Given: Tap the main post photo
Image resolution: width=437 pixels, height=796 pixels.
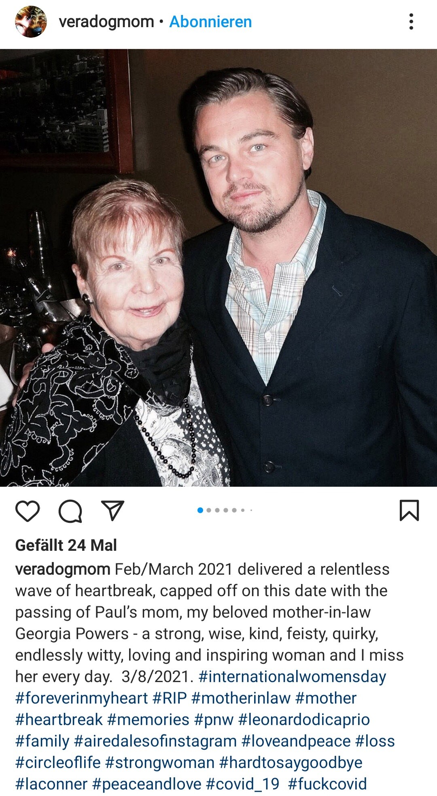Looking at the screenshot, I should 218,267.
